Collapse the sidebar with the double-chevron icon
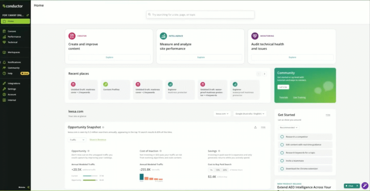The image size is (370, 191). click(28, 187)
